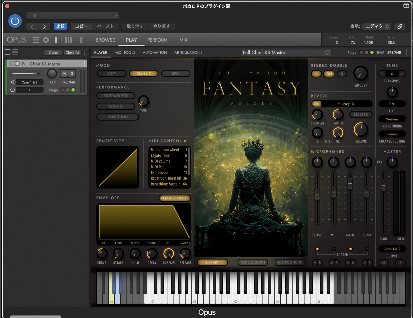413x318 pixels.
Task: Enable REPETITION performance mode
Action: pos(118,117)
